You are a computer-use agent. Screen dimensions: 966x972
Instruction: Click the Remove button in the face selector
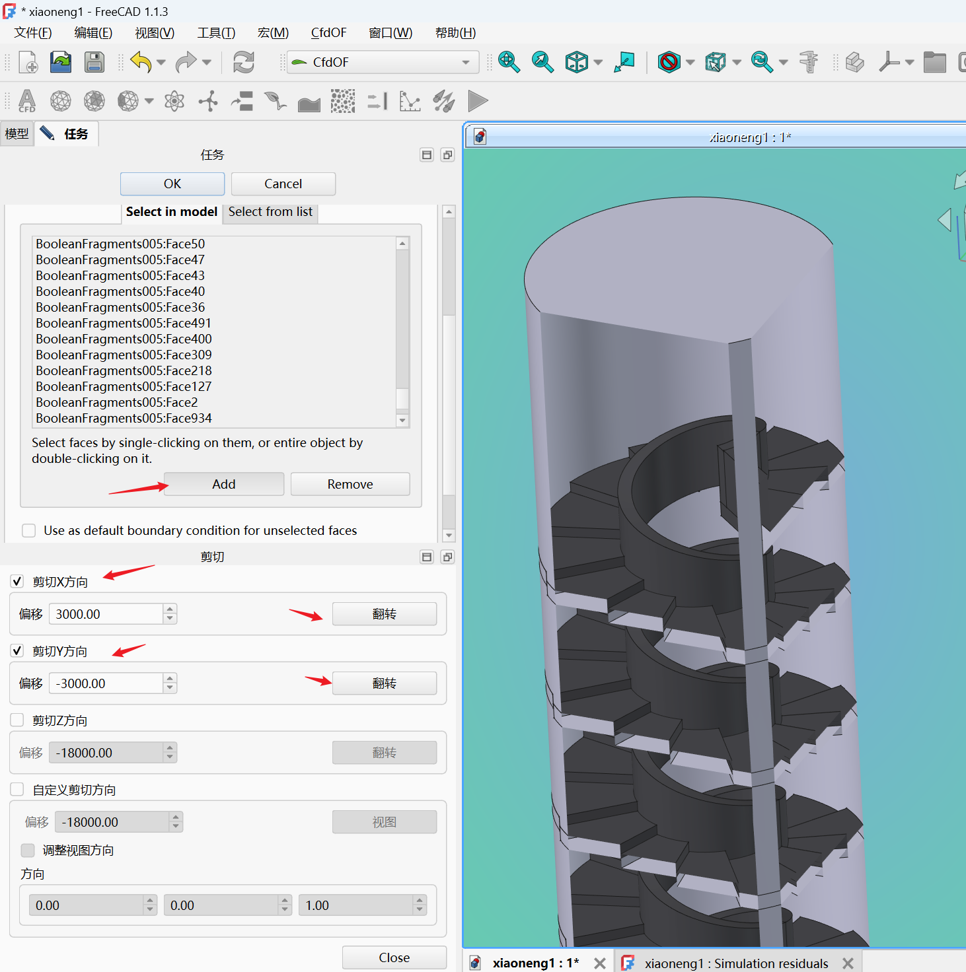(x=350, y=484)
